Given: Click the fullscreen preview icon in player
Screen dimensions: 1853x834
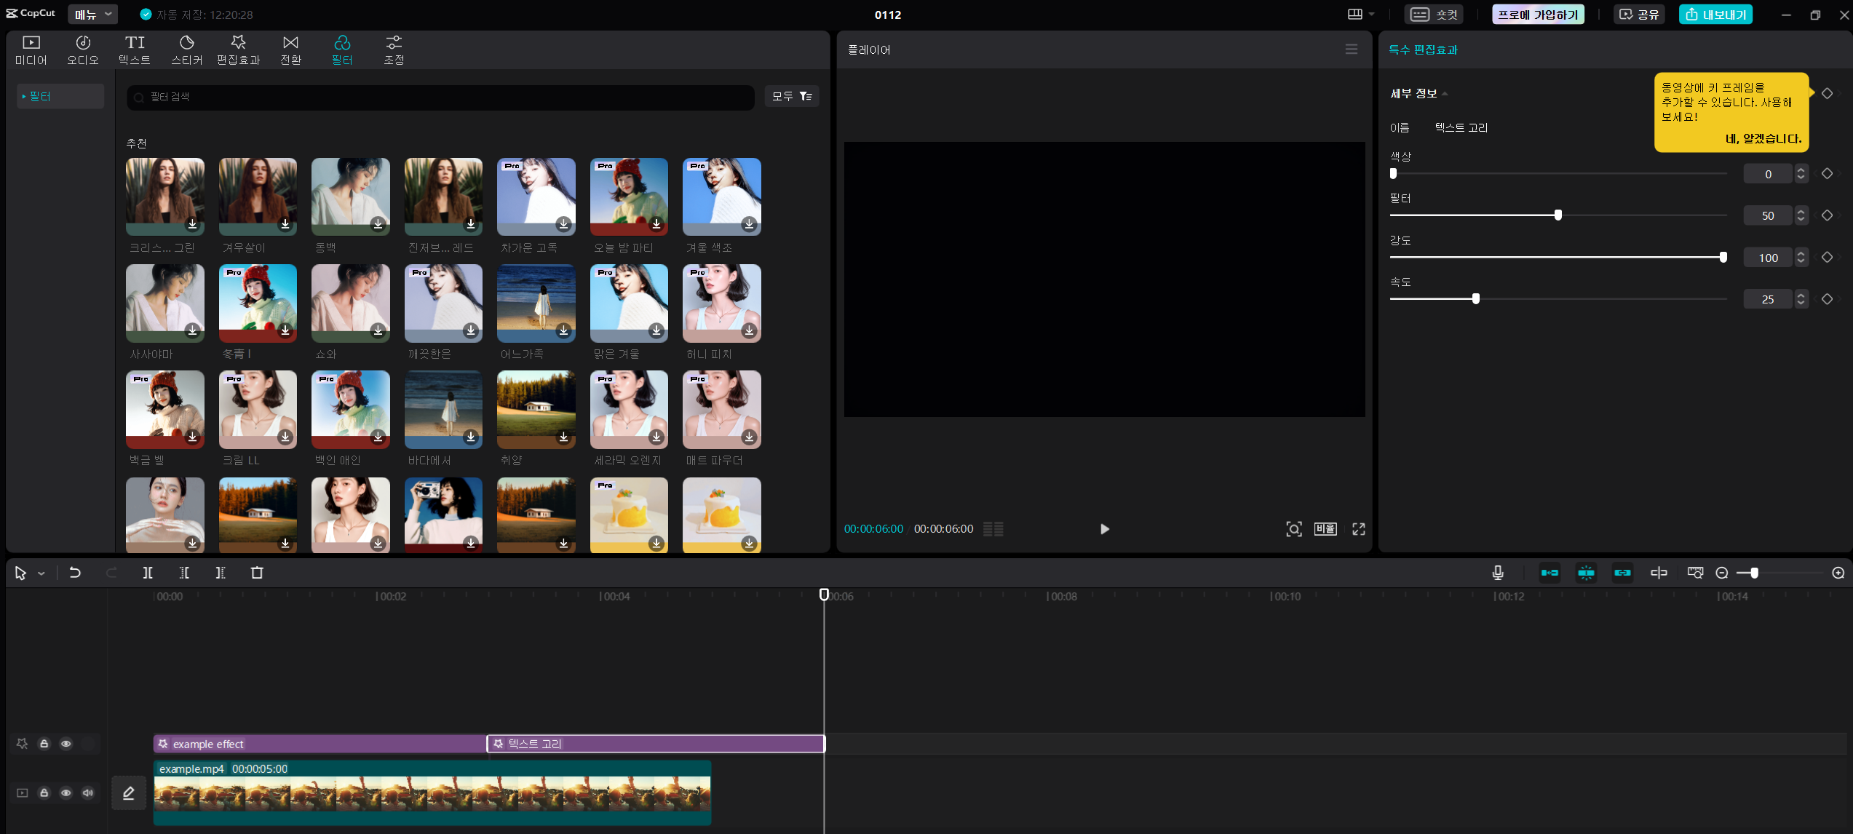Looking at the screenshot, I should point(1358,529).
